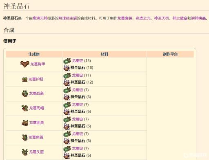The height and width of the screenshot is (160, 209).
Task: Click the 生成物 column header
Action: [x=34, y=54]
